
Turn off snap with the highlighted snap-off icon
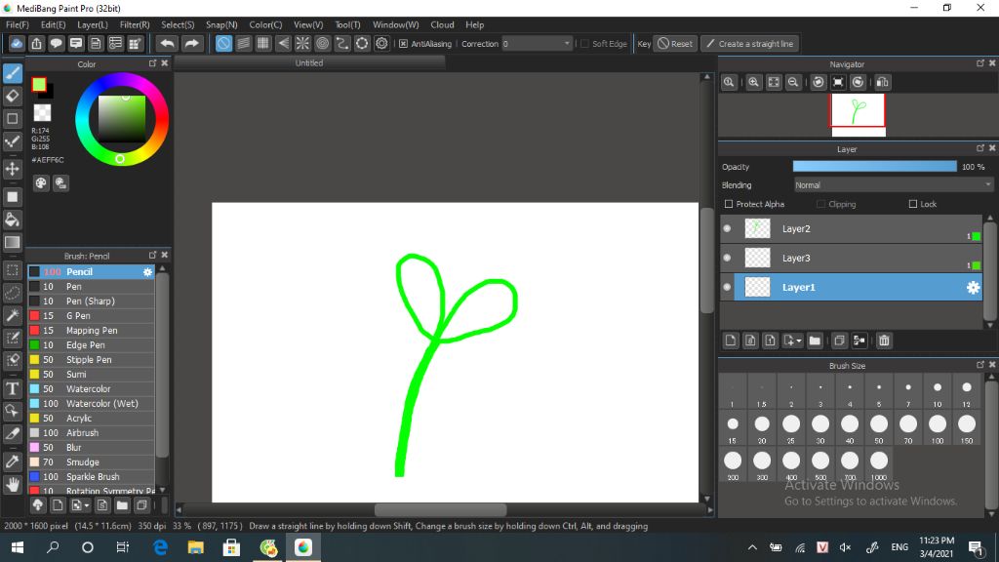223,43
